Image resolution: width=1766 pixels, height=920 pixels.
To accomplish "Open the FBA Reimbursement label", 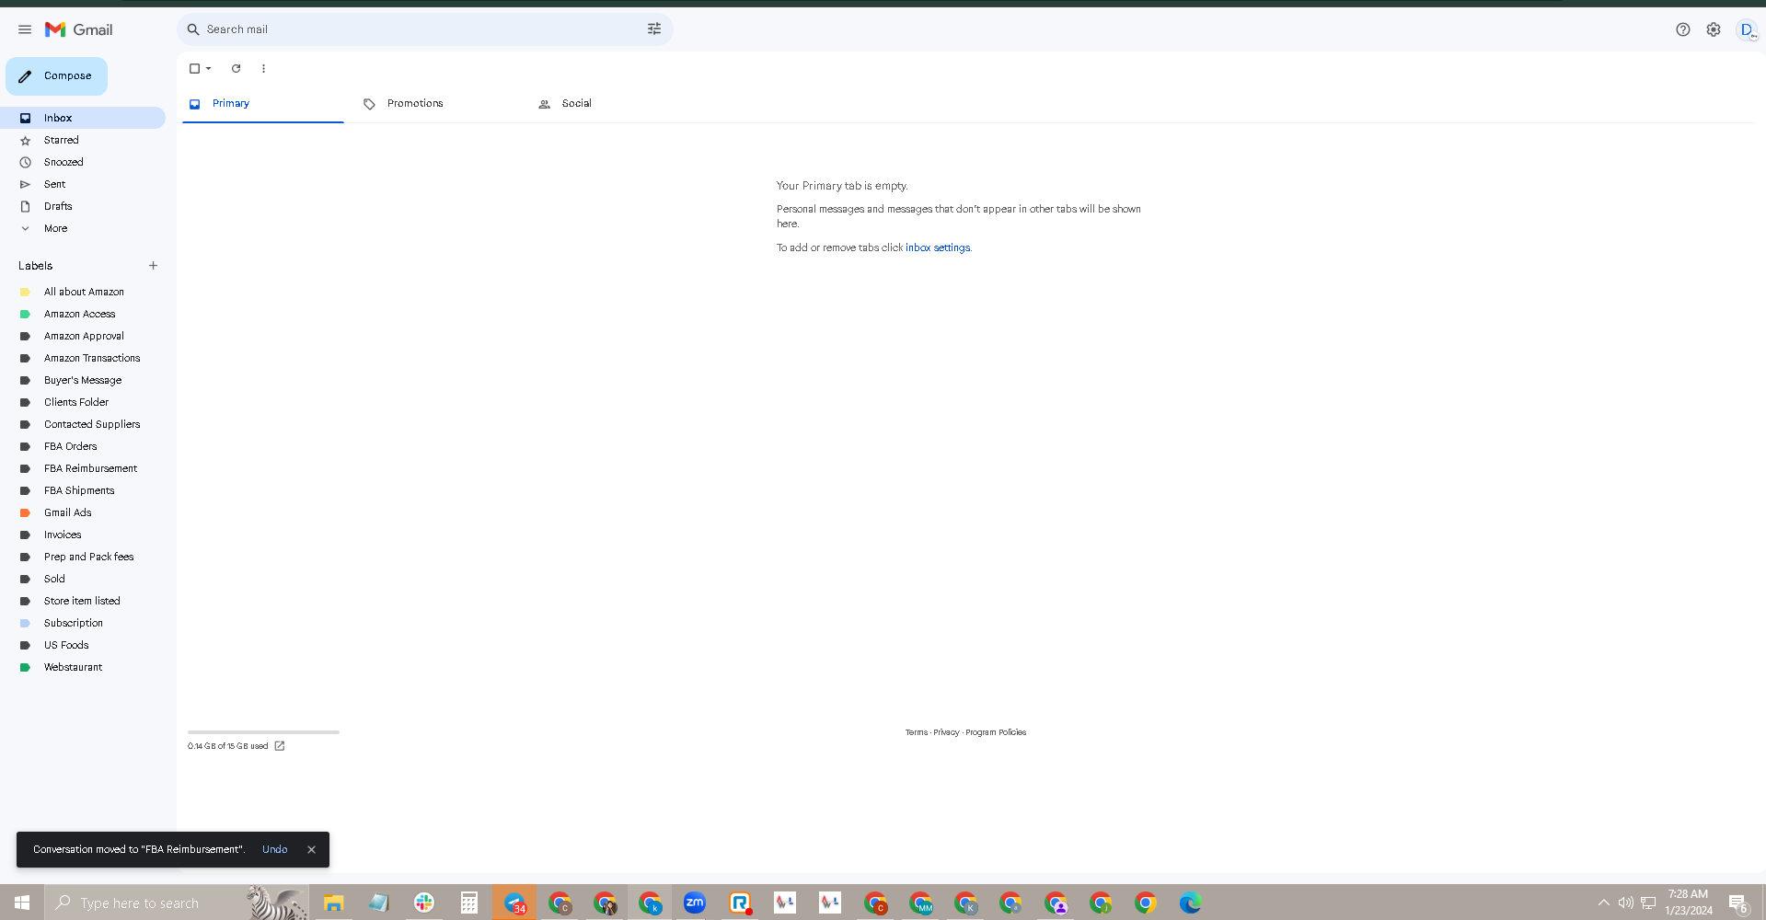I will pos(83,468).
